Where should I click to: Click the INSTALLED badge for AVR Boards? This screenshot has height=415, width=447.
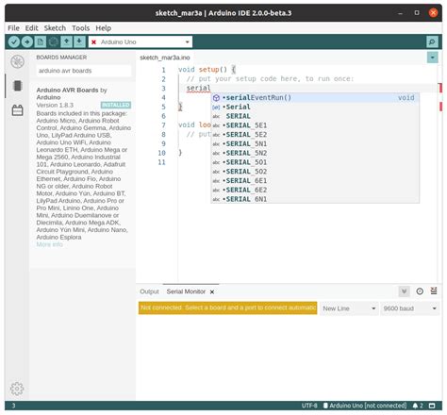tap(116, 105)
